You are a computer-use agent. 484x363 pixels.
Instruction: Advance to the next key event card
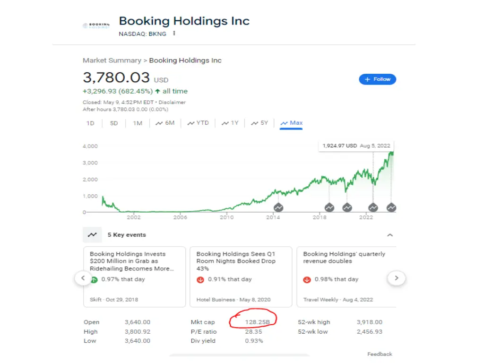point(397,278)
